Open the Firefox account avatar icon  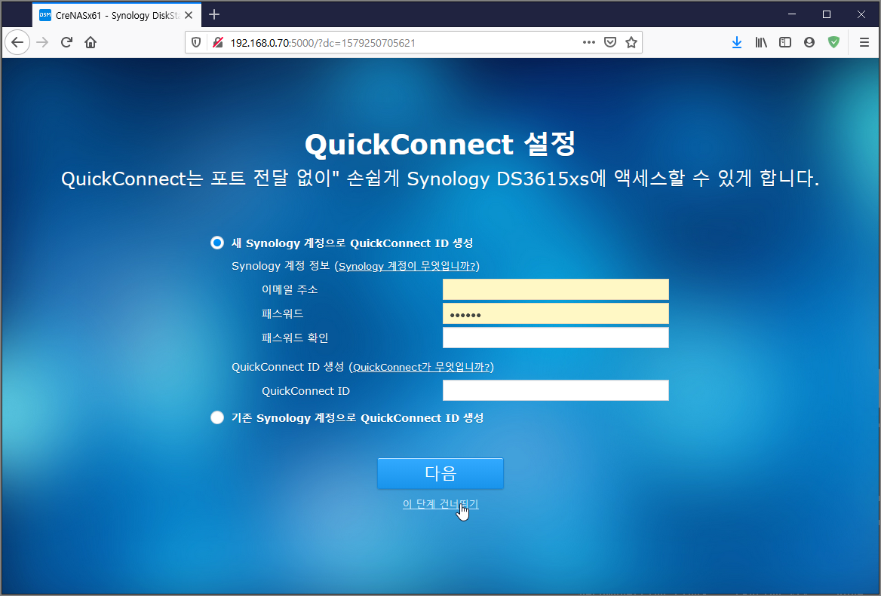809,43
